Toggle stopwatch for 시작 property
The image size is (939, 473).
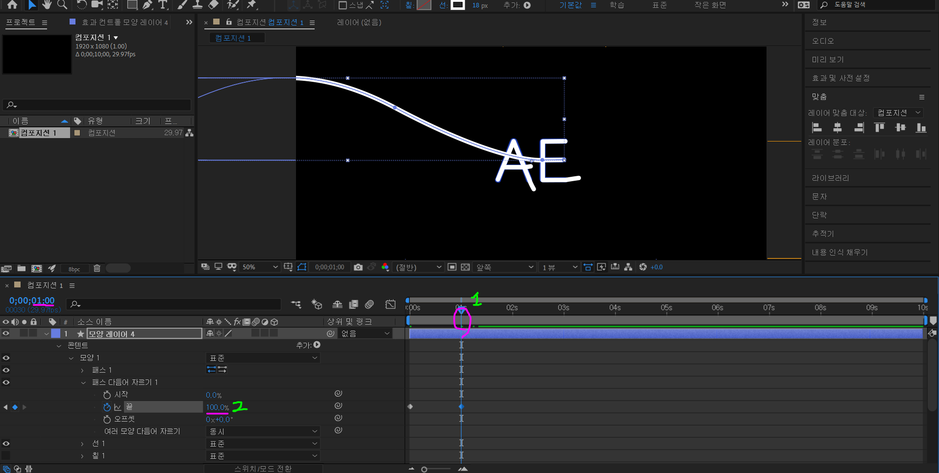click(x=107, y=395)
